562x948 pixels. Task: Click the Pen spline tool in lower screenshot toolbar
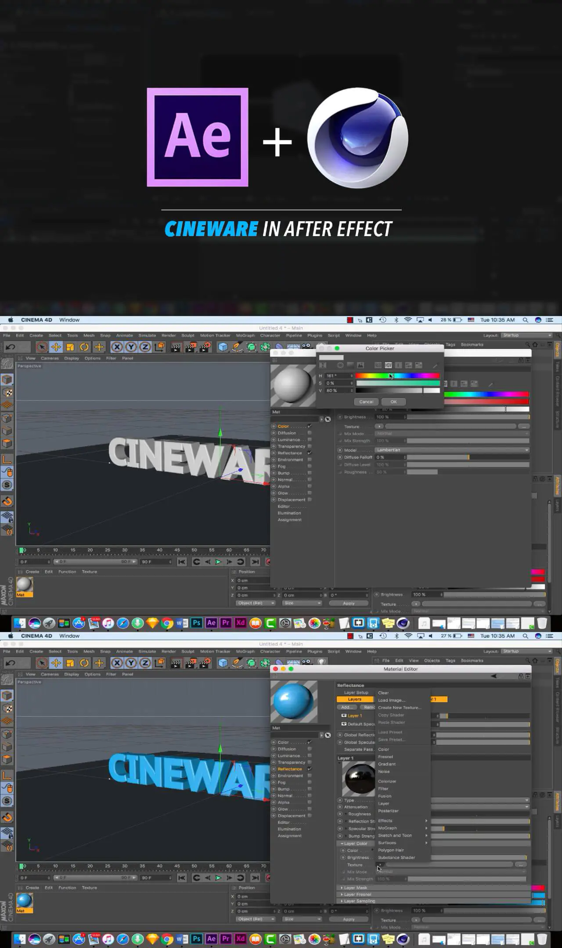237,663
